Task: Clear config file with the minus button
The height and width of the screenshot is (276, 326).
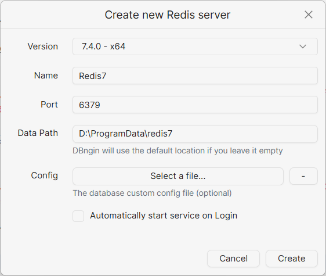Action: click(x=303, y=176)
